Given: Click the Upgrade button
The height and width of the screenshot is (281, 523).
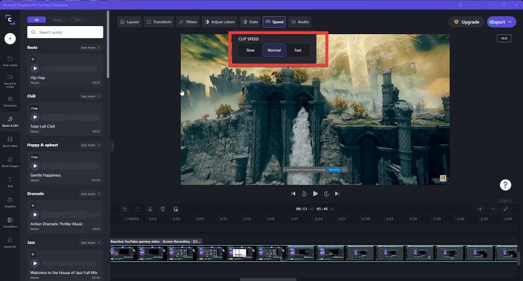Looking at the screenshot, I should [466, 22].
